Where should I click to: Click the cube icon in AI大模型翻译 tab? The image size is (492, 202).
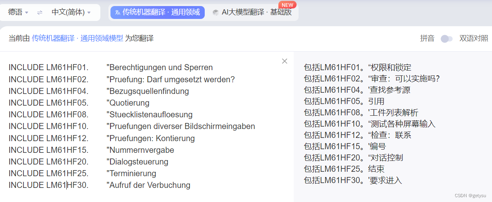tap(215, 12)
